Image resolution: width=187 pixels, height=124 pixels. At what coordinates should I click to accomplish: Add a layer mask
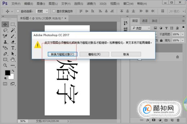pyautogui.click(x=154, y=120)
